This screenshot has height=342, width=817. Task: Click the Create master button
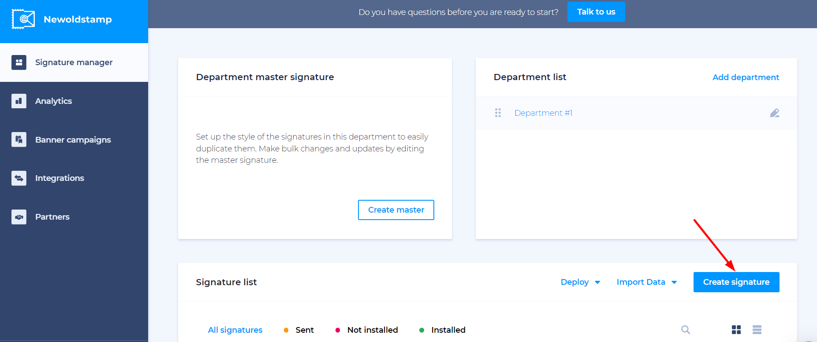pos(396,210)
